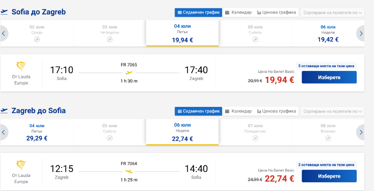Click the no-flight icon under 08 юли Вторник

(x=328, y=138)
